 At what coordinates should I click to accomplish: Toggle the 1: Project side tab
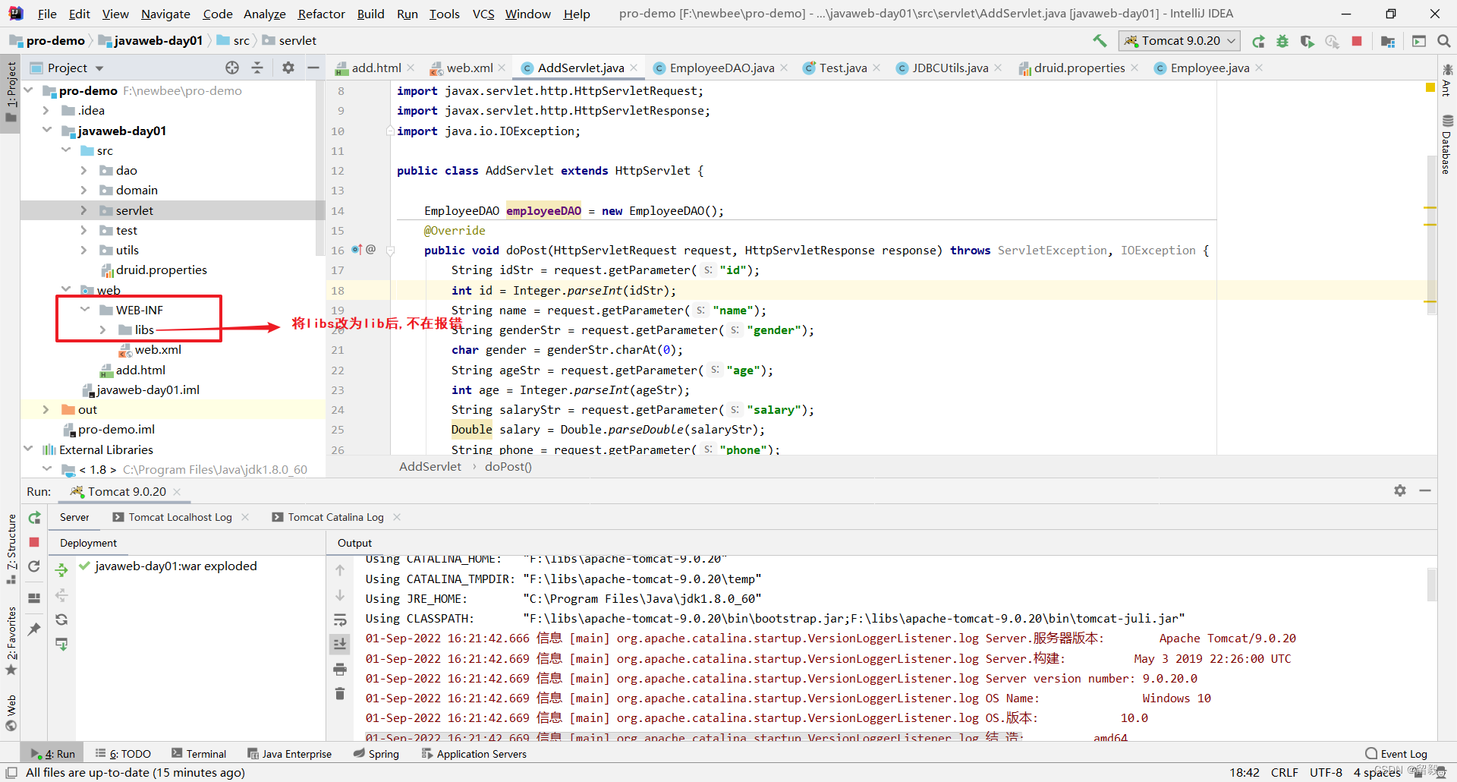click(x=11, y=93)
